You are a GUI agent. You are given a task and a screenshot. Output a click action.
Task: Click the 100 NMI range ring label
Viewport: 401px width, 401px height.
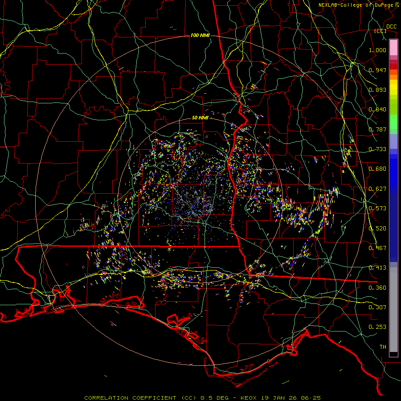(200, 35)
